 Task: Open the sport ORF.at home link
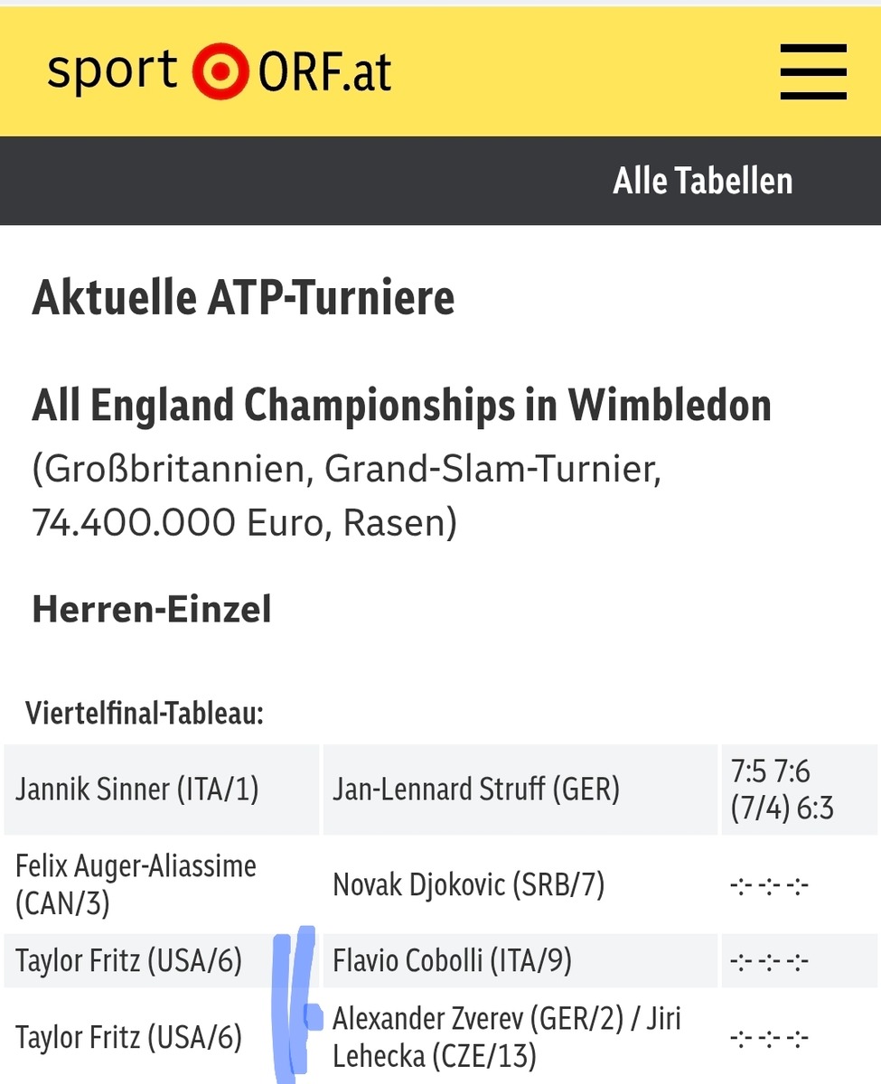pos(220,71)
